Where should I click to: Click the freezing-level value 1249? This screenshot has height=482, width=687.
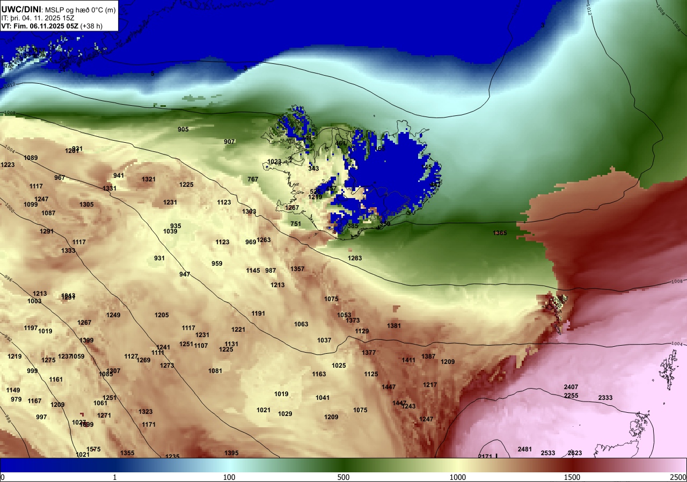[x=113, y=315]
